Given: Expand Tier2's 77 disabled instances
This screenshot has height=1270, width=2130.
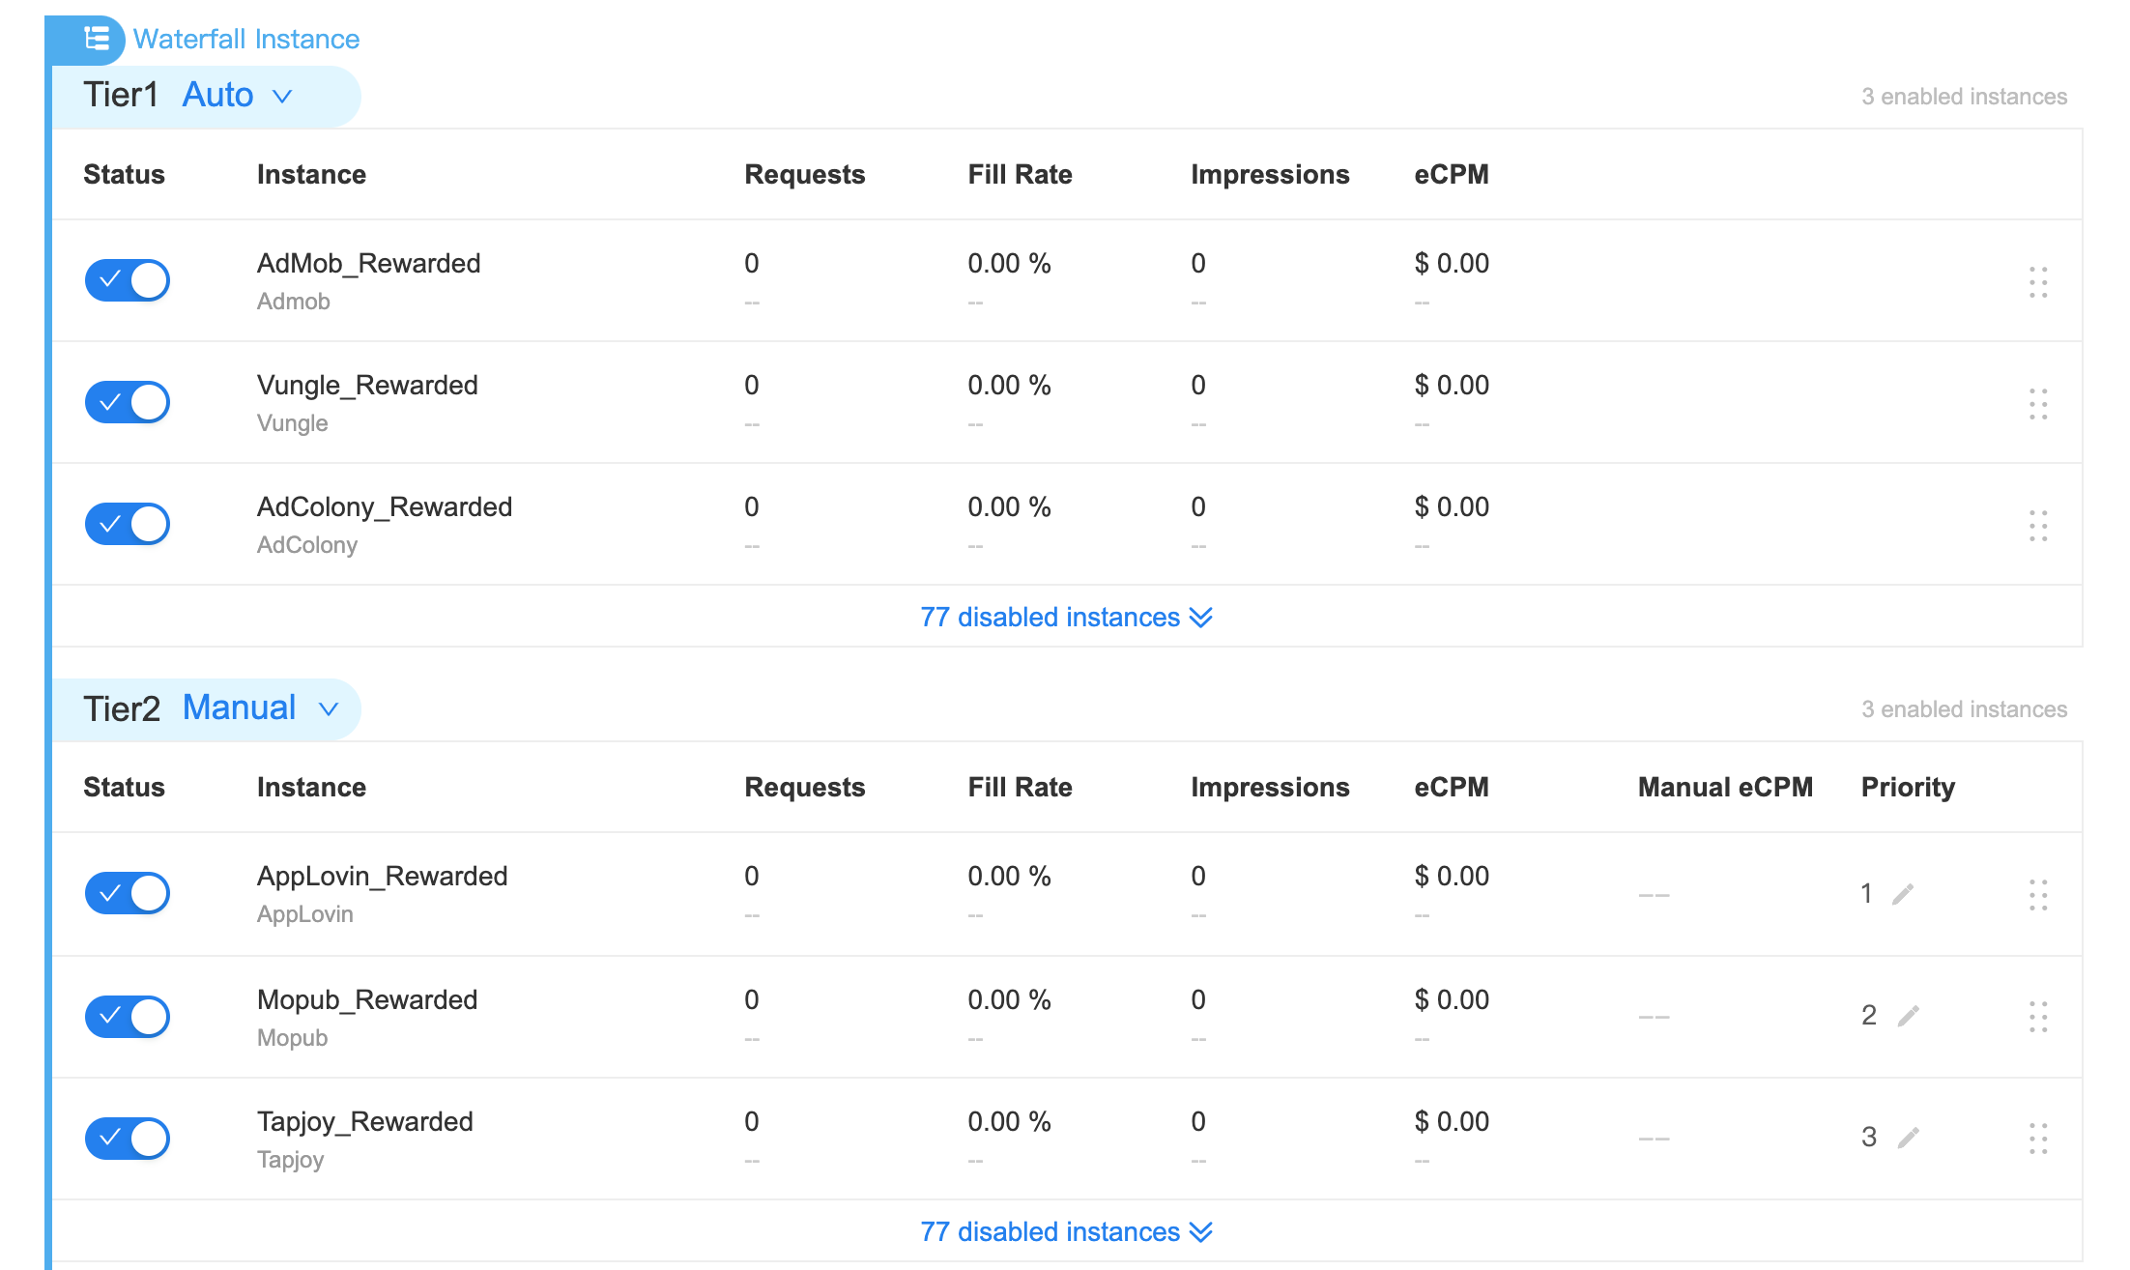Looking at the screenshot, I should coord(1066,1231).
